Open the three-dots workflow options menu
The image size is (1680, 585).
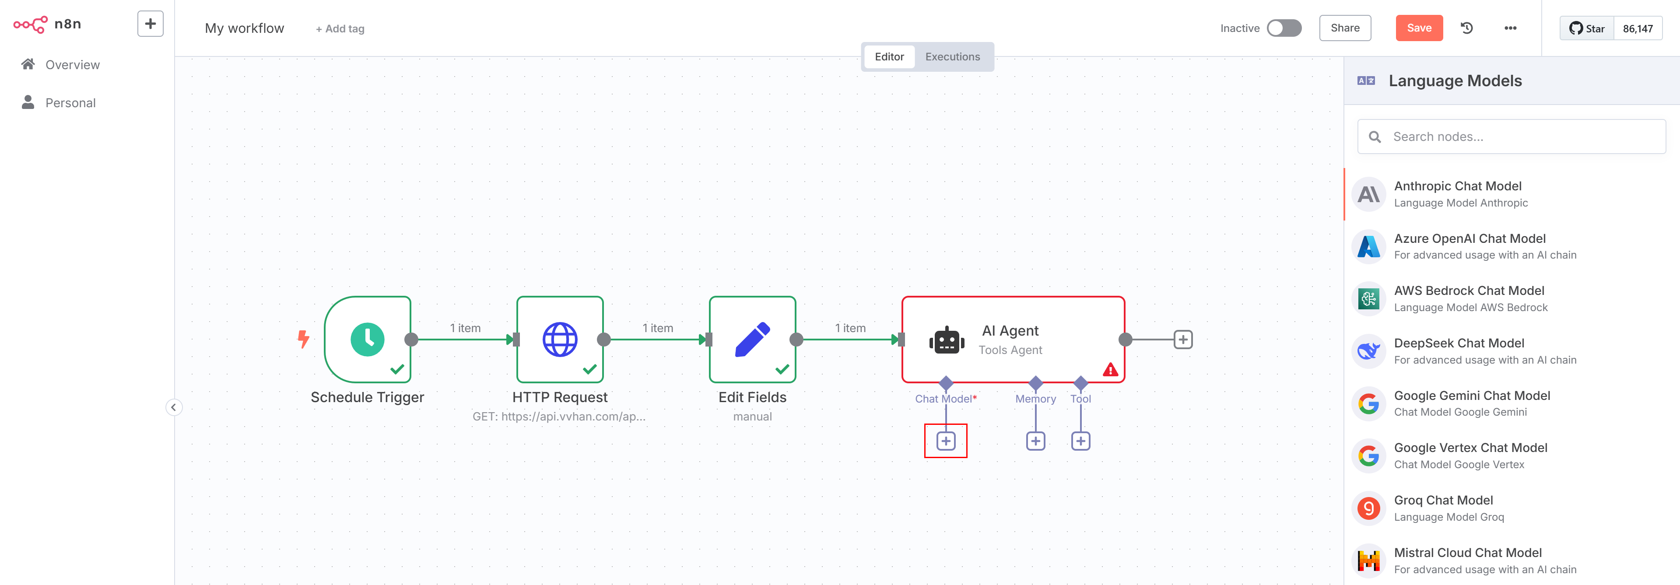click(1510, 28)
